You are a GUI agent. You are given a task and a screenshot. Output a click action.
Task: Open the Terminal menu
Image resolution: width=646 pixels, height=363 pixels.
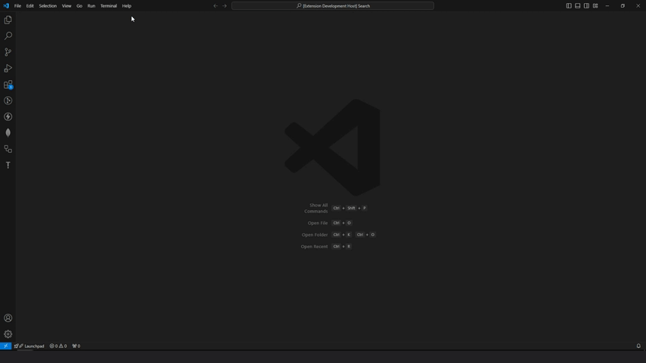point(108,6)
